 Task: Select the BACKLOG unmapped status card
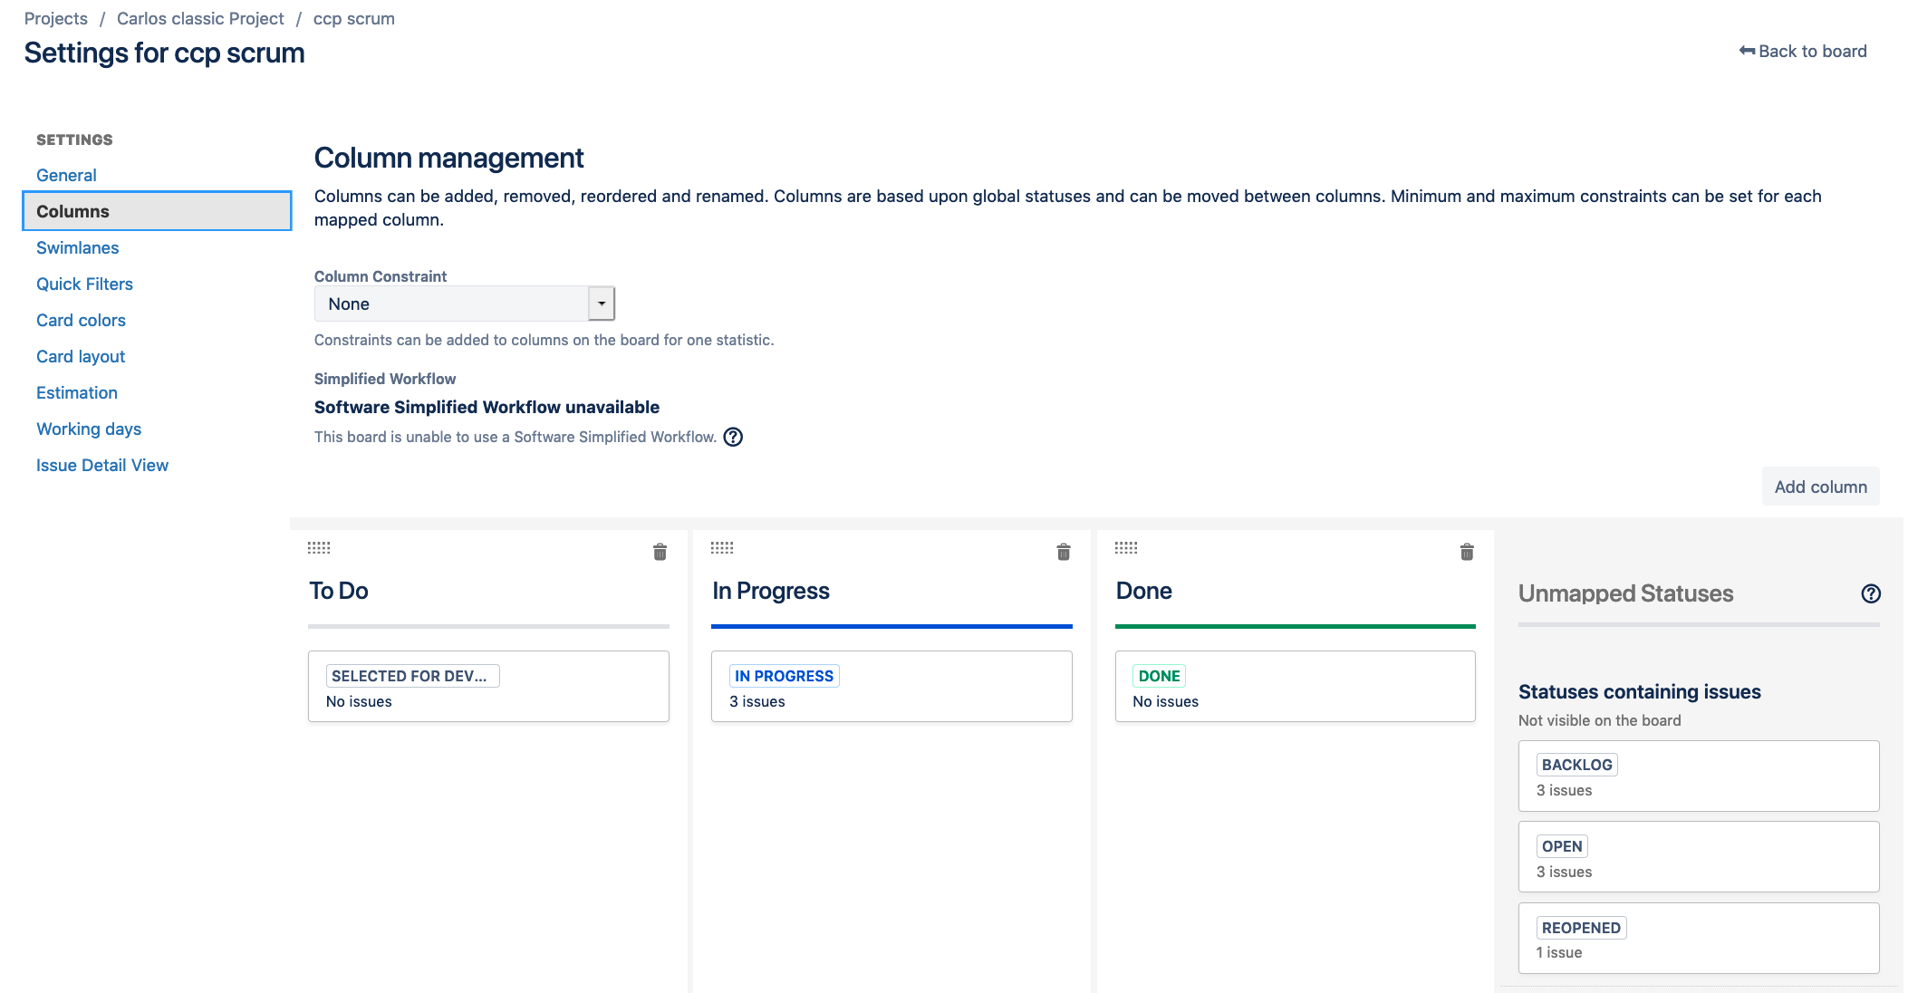(1699, 776)
